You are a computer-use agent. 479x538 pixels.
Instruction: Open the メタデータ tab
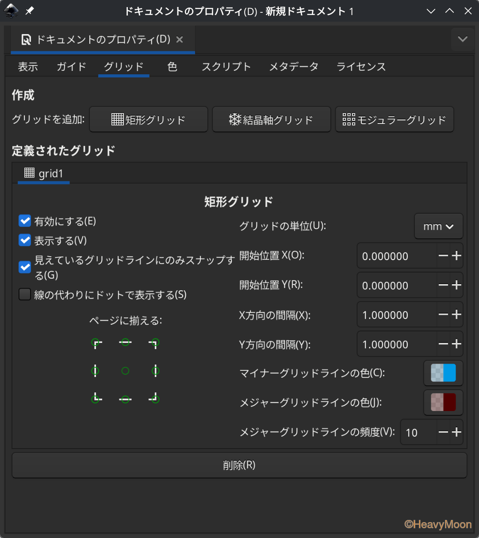(x=294, y=67)
